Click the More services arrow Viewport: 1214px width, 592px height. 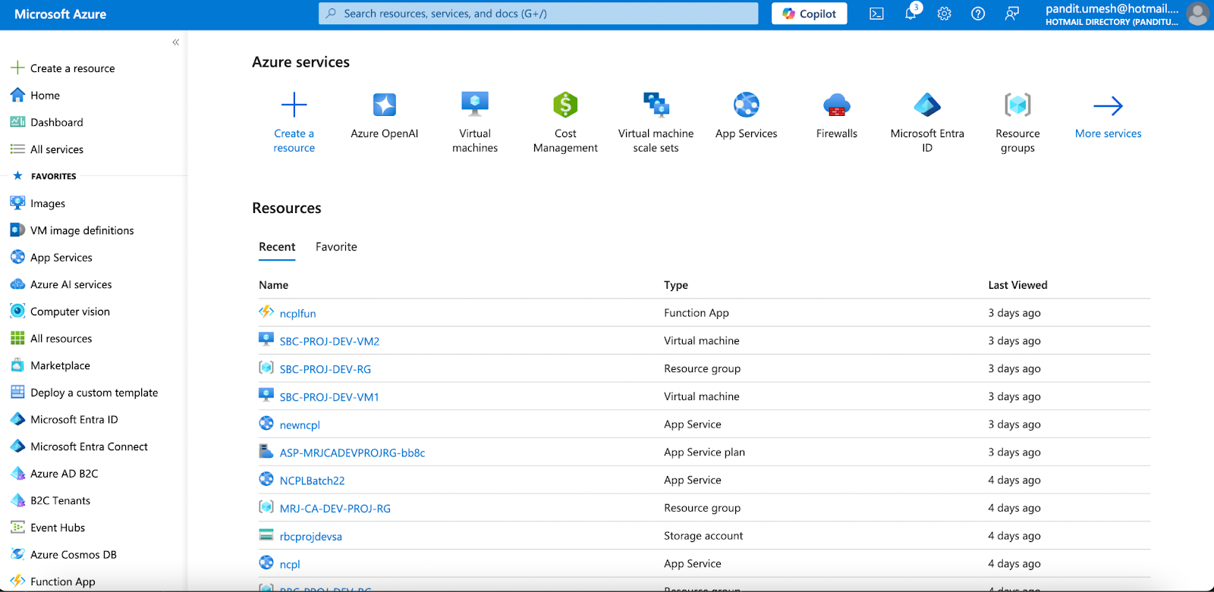click(x=1108, y=105)
